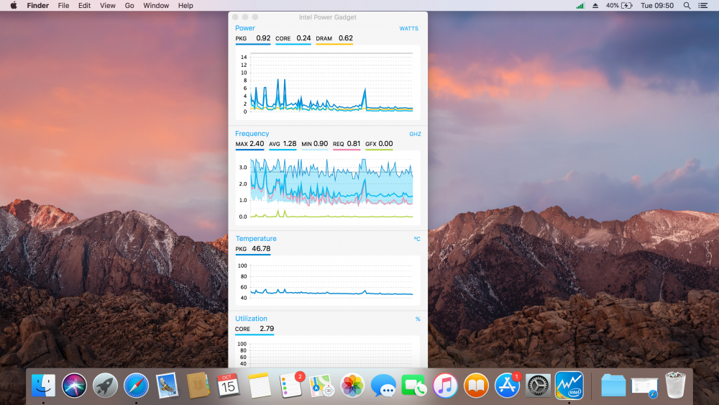Open Reminders with badge 2
Image resolution: width=719 pixels, height=405 pixels.
click(290, 386)
